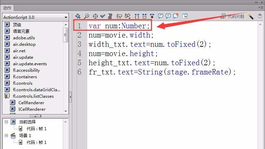Click the icon beside adobe.utils
The height and width of the screenshot is (149, 265).
pos(7,38)
